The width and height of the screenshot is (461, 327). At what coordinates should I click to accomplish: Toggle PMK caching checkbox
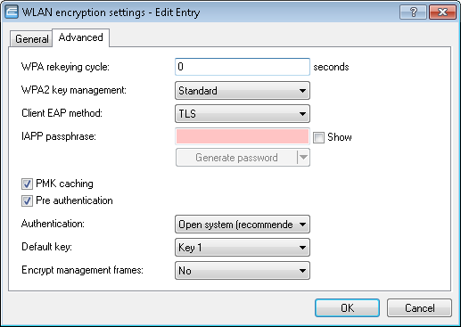pyautogui.click(x=27, y=184)
